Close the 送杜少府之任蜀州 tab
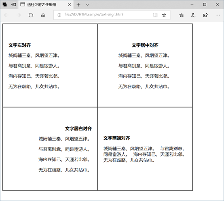 click(69, 5)
